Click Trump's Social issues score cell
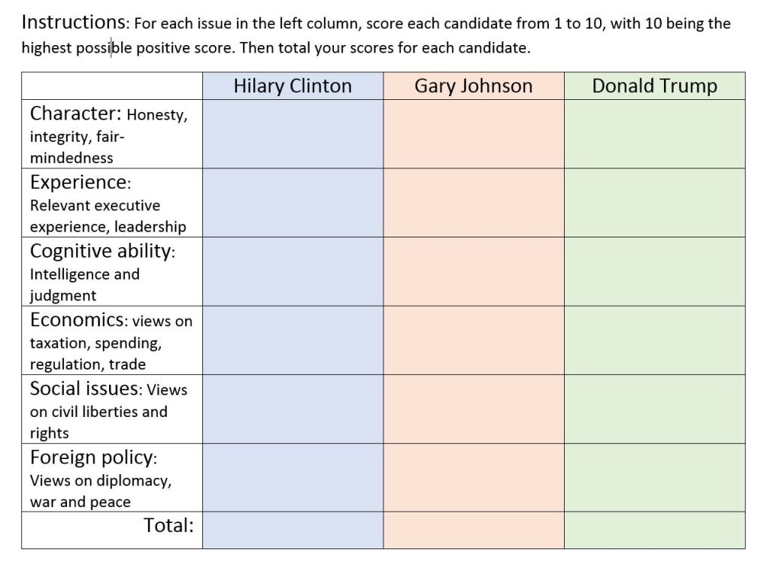 pos(655,409)
